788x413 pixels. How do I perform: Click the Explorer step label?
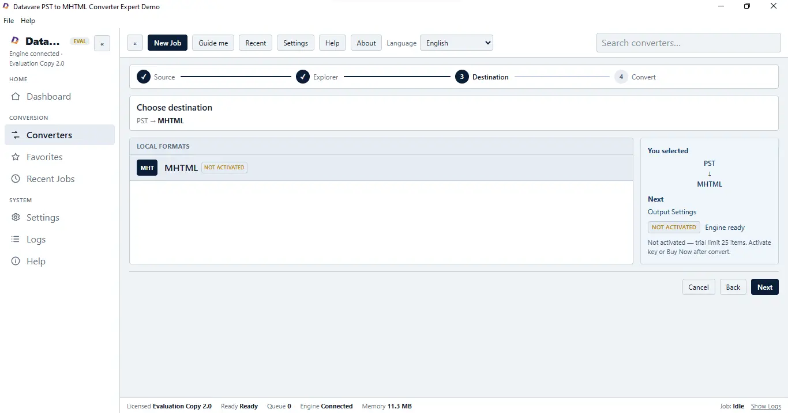coord(326,77)
